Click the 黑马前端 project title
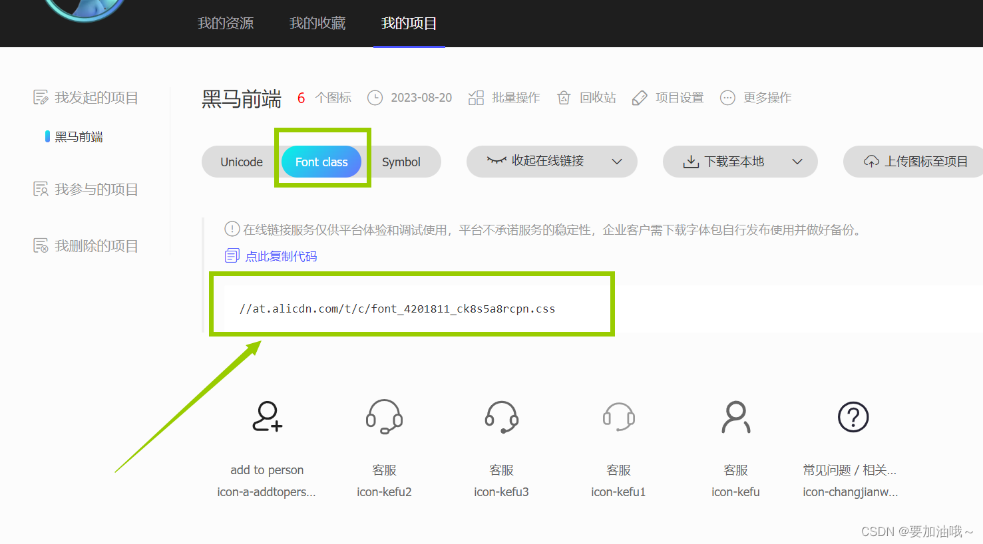The image size is (983, 544). click(242, 98)
